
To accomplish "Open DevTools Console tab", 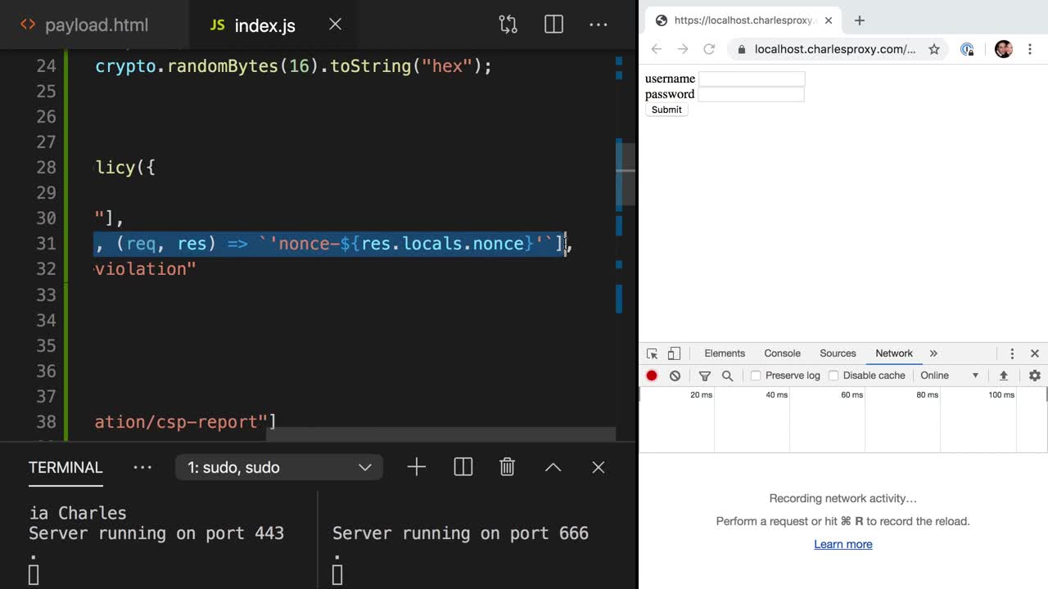I will 782,353.
